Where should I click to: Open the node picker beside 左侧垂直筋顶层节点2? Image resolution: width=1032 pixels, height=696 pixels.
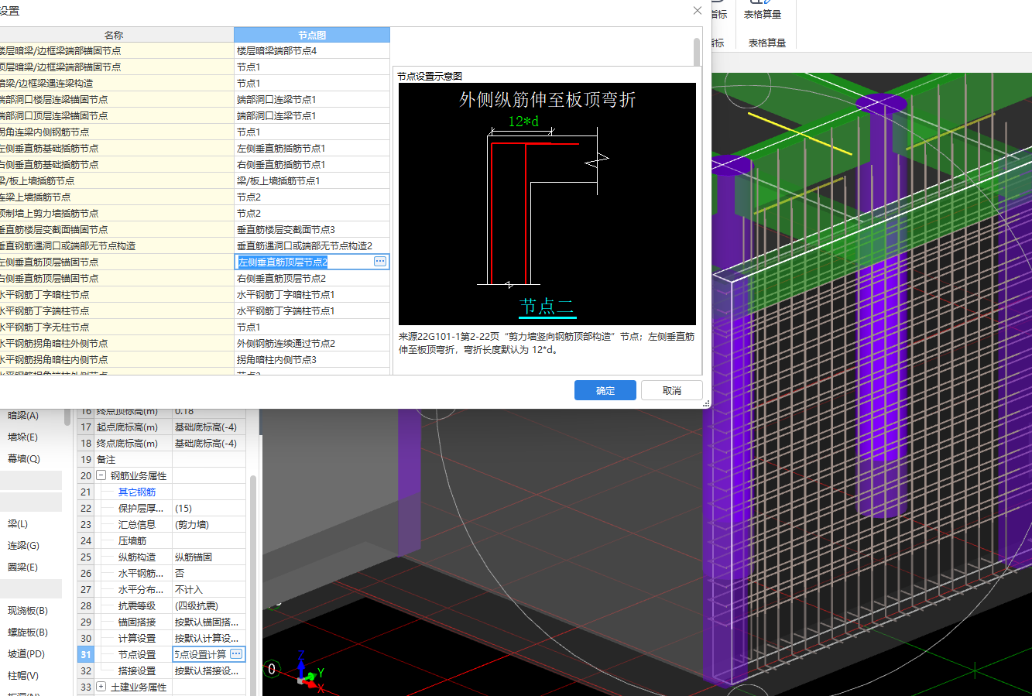point(380,262)
